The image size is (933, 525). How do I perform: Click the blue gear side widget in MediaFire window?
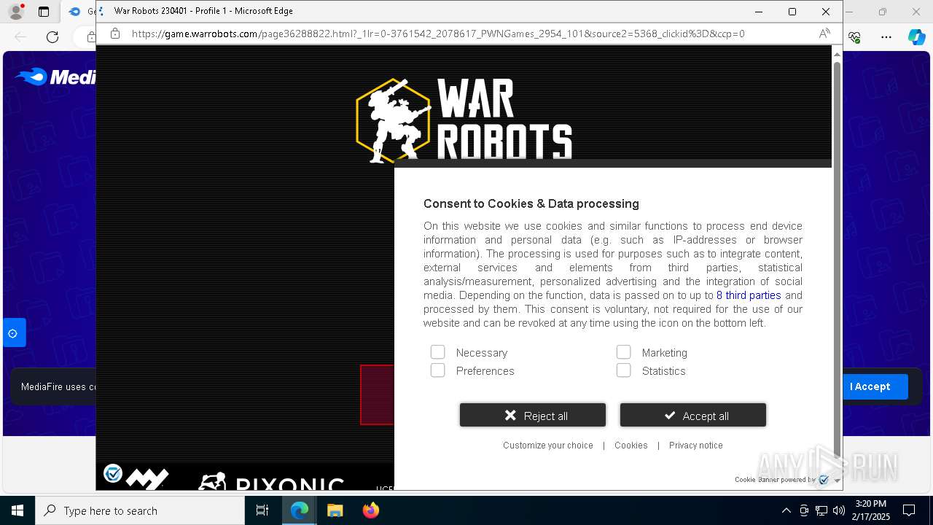tap(13, 333)
